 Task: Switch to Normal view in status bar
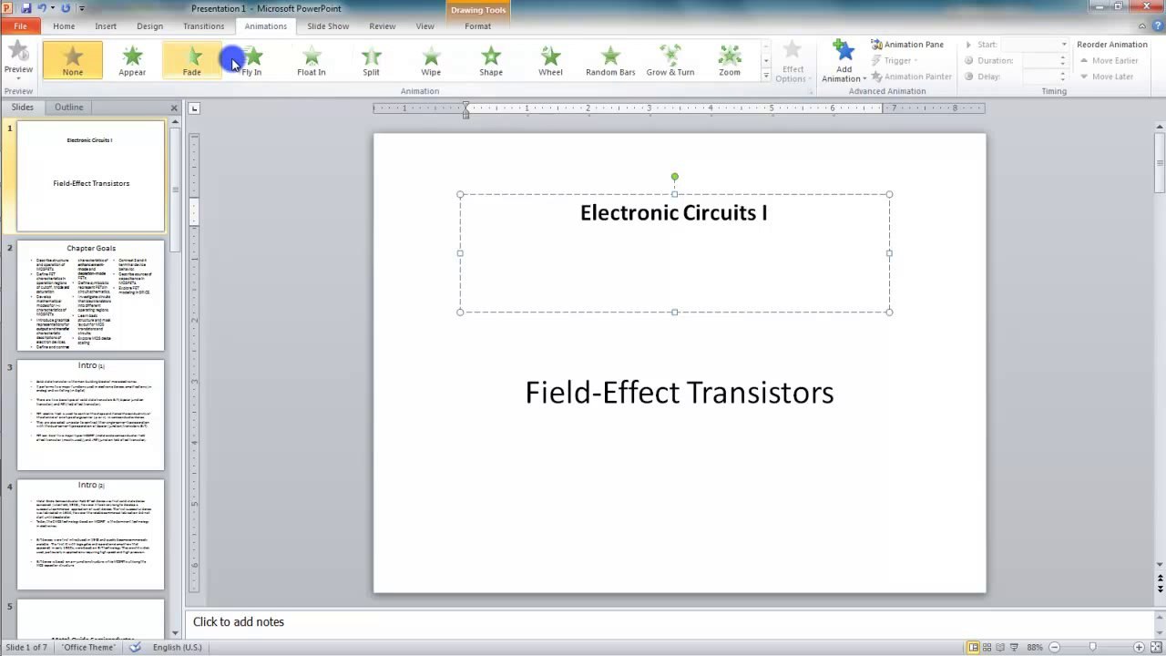(x=974, y=647)
